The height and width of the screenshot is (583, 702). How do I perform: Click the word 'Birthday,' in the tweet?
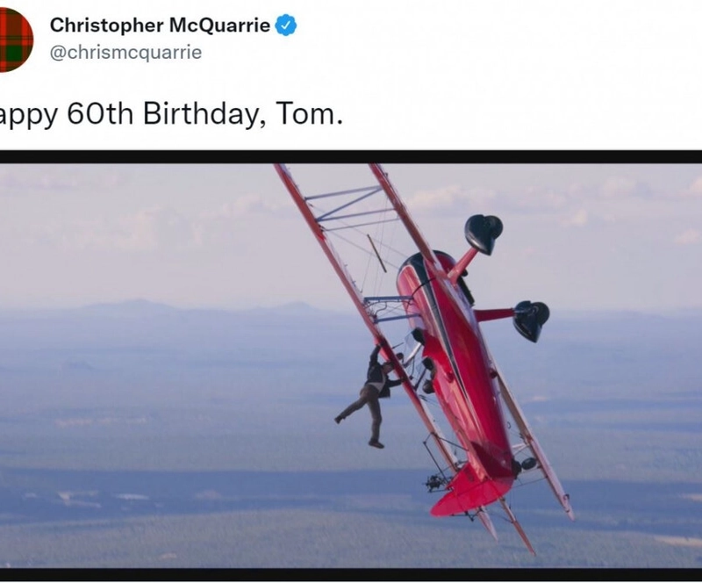(205, 114)
